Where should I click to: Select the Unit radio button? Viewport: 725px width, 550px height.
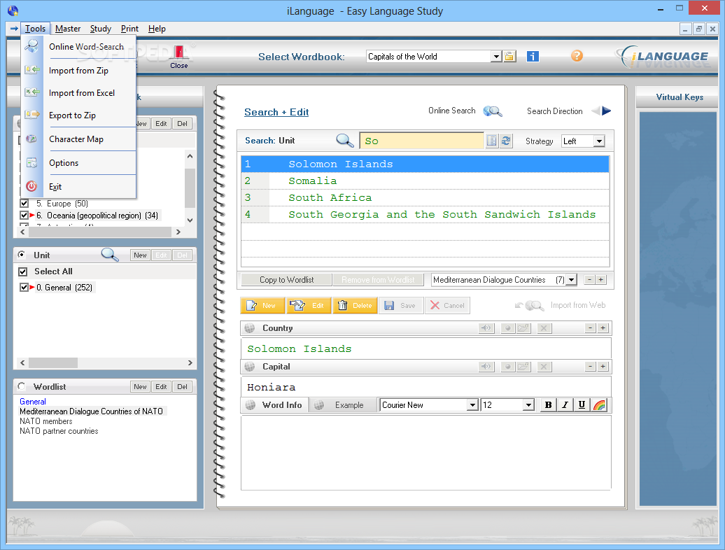(21, 255)
